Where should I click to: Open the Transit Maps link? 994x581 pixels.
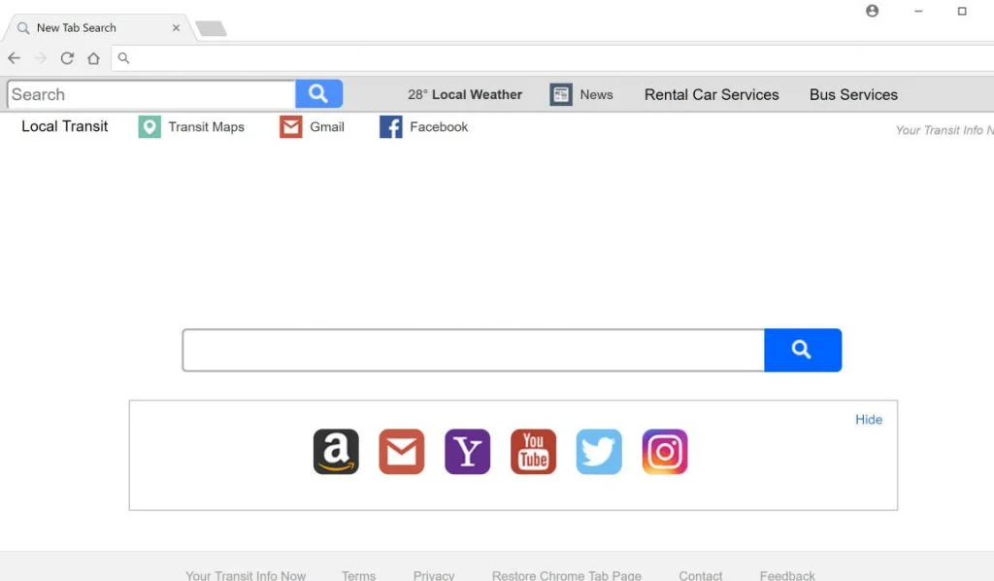tap(206, 127)
